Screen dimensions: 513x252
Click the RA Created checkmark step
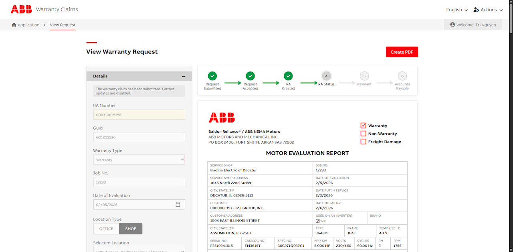coord(288,76)
